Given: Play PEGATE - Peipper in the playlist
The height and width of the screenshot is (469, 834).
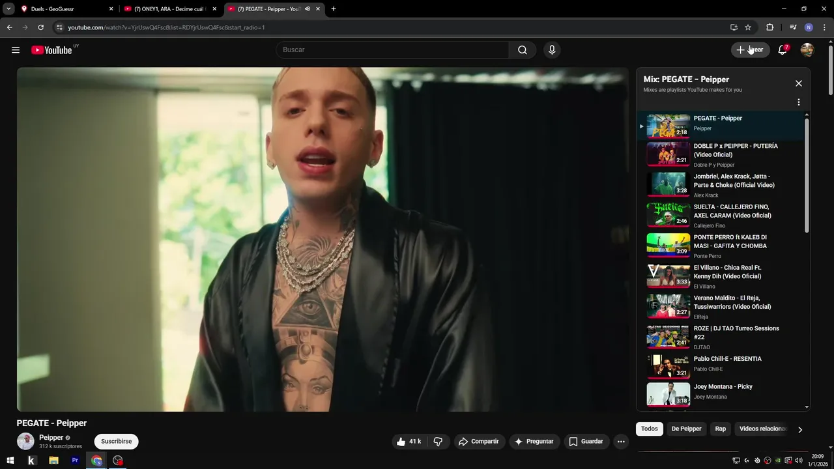Looking at the screenshot, I should tap(721, 126).
